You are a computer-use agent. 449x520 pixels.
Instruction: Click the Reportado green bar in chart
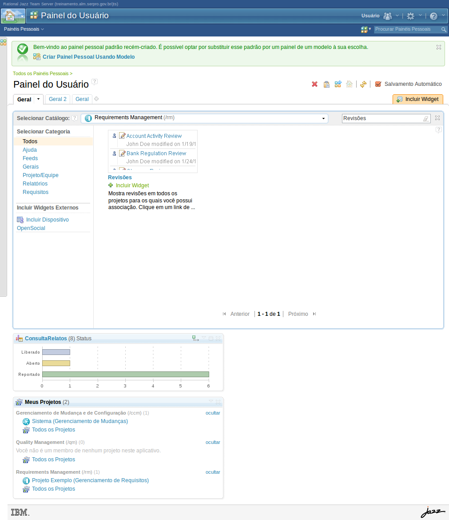coord(126,375)
